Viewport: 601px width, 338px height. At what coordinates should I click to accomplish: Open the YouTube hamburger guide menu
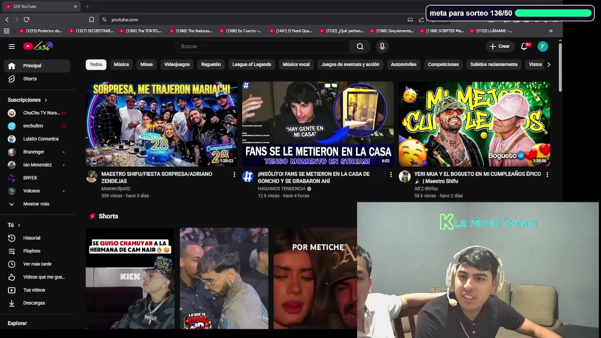(x=12, y=46)
